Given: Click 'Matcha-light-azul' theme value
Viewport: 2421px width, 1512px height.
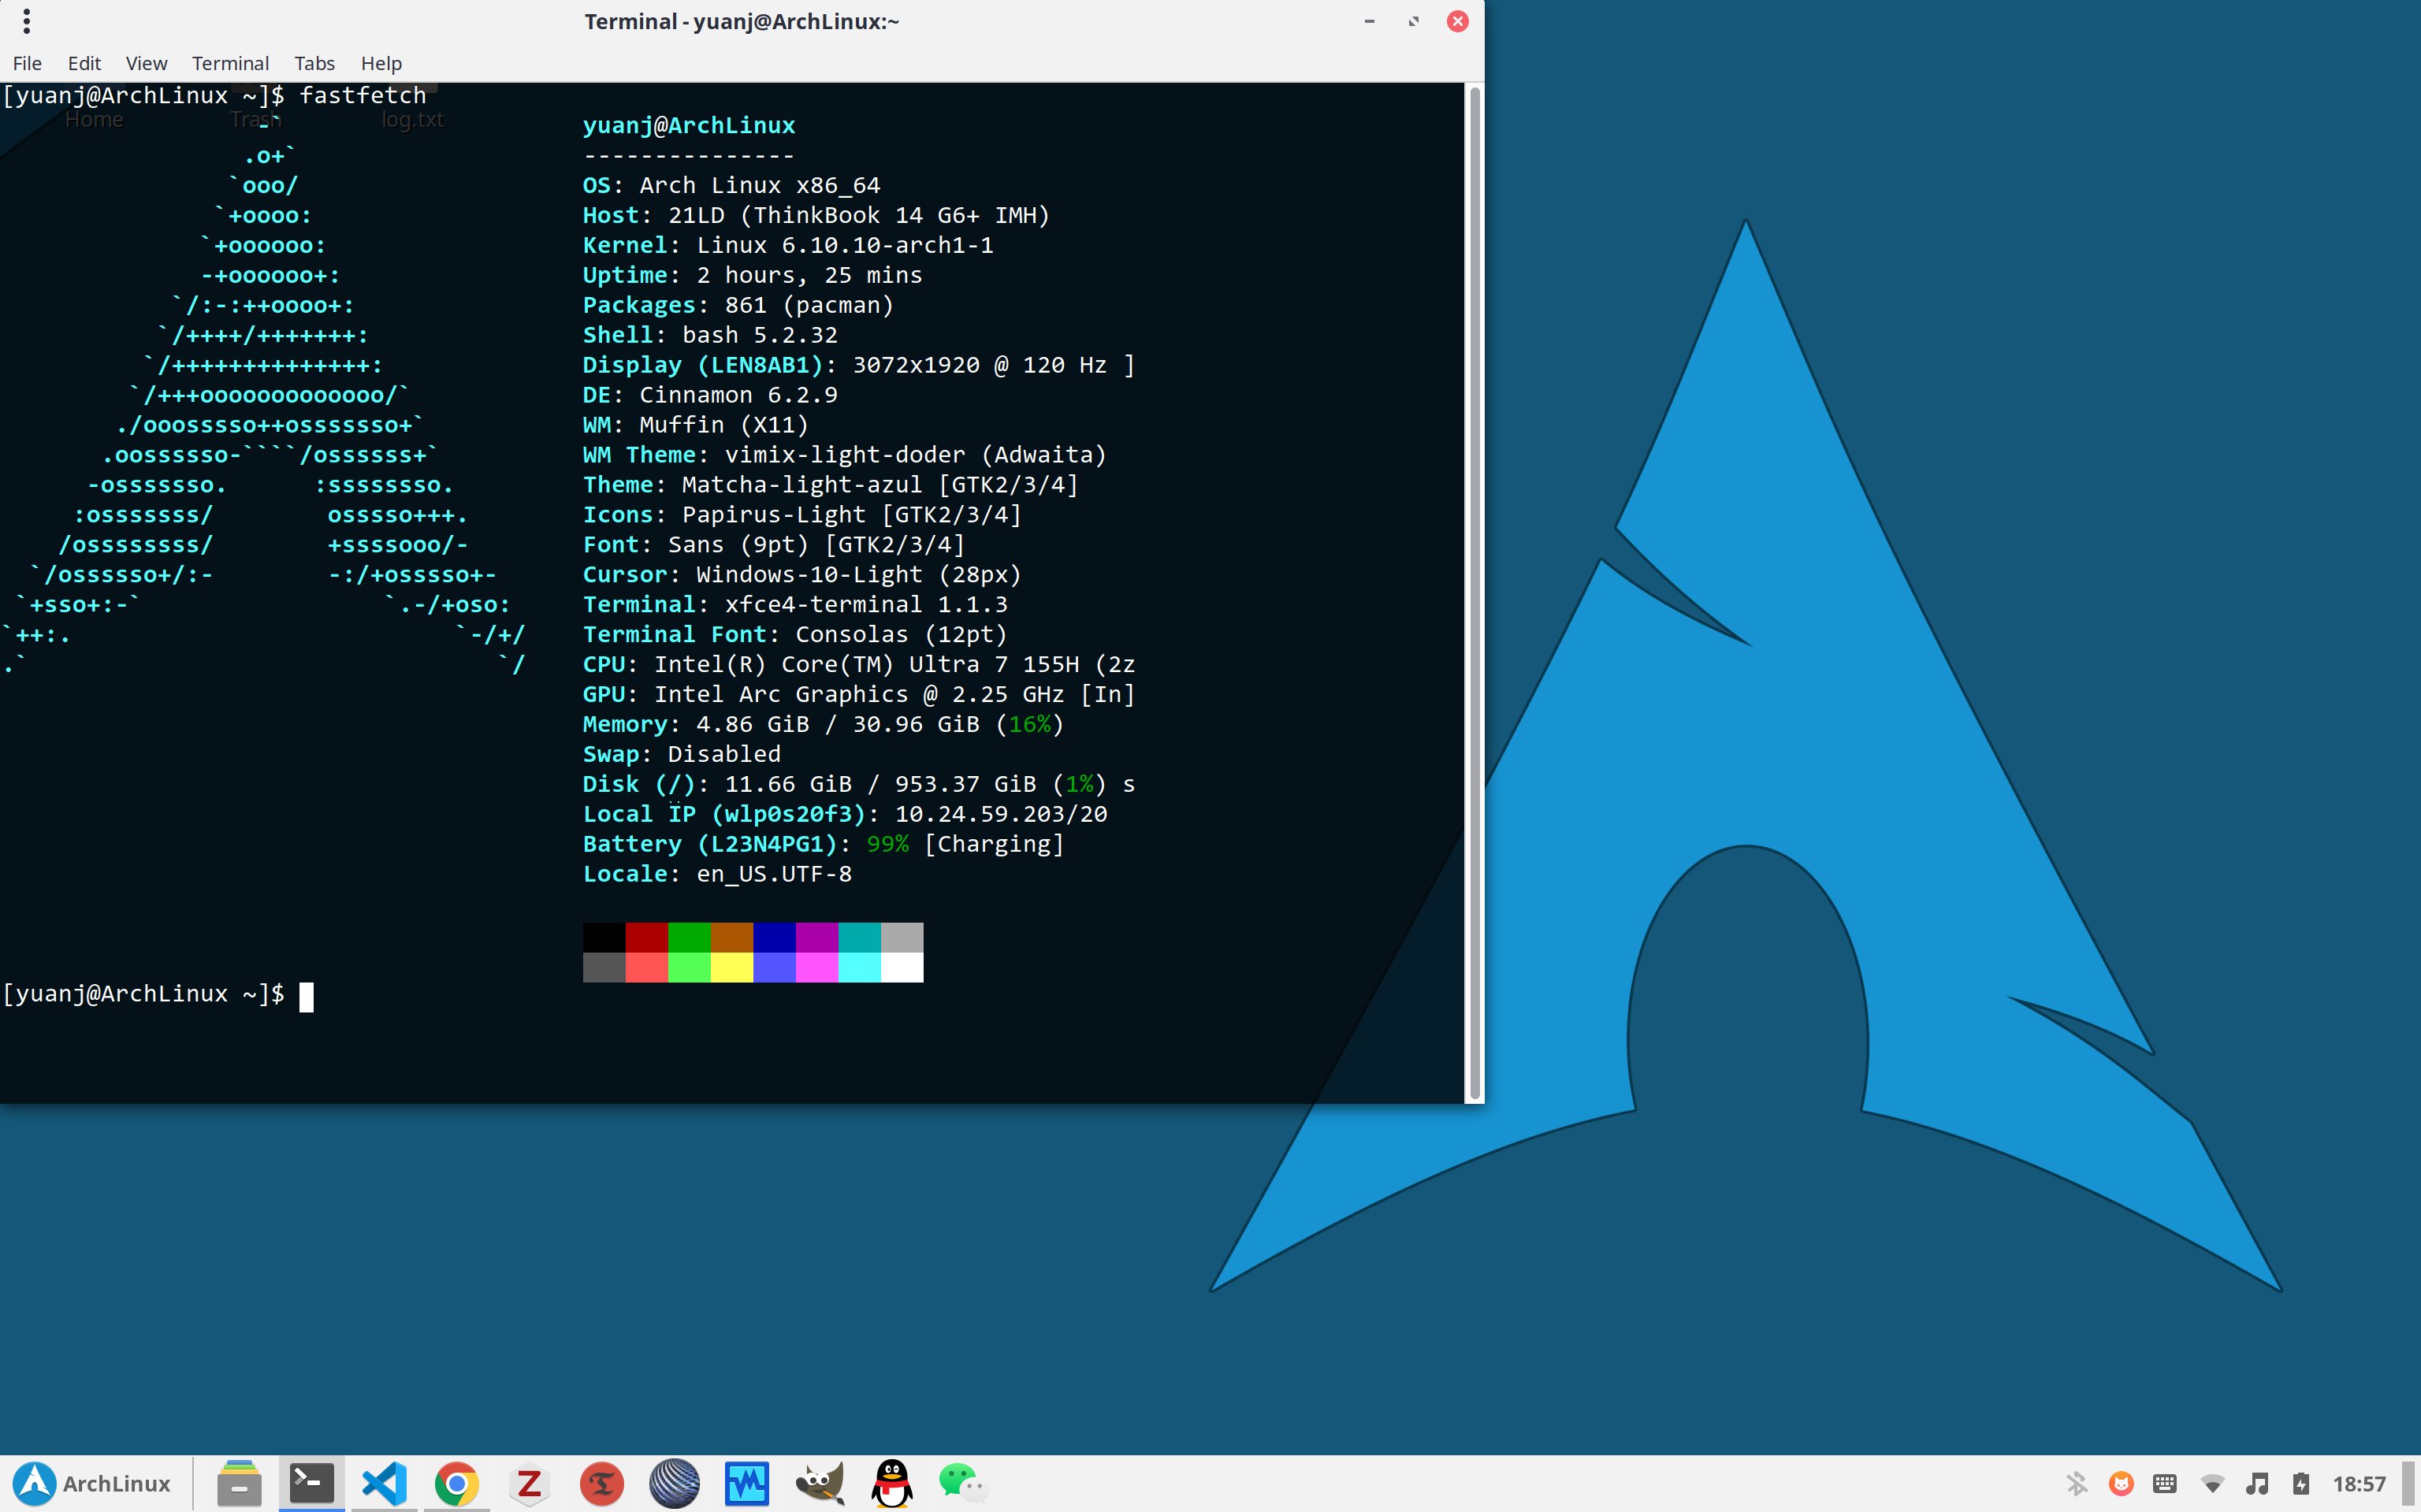Looking at the screenshot, I should tap(802, 485).
